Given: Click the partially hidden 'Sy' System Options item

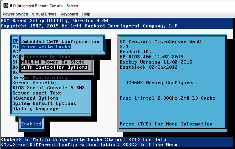Looking at the screenshot, I should click(x=15, y=42).
